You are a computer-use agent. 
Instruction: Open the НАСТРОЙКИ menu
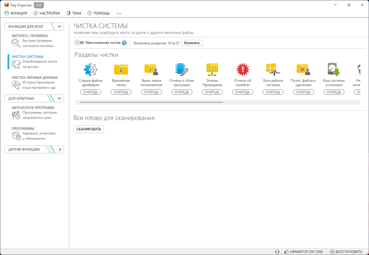[x=47, y=13]
